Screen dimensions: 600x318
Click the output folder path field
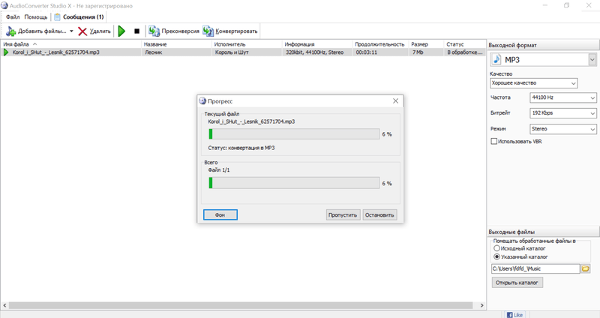click(x=535, y=268)
